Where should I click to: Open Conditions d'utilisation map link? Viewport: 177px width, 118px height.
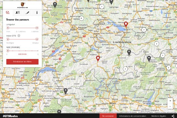click(x=146, y=112)
